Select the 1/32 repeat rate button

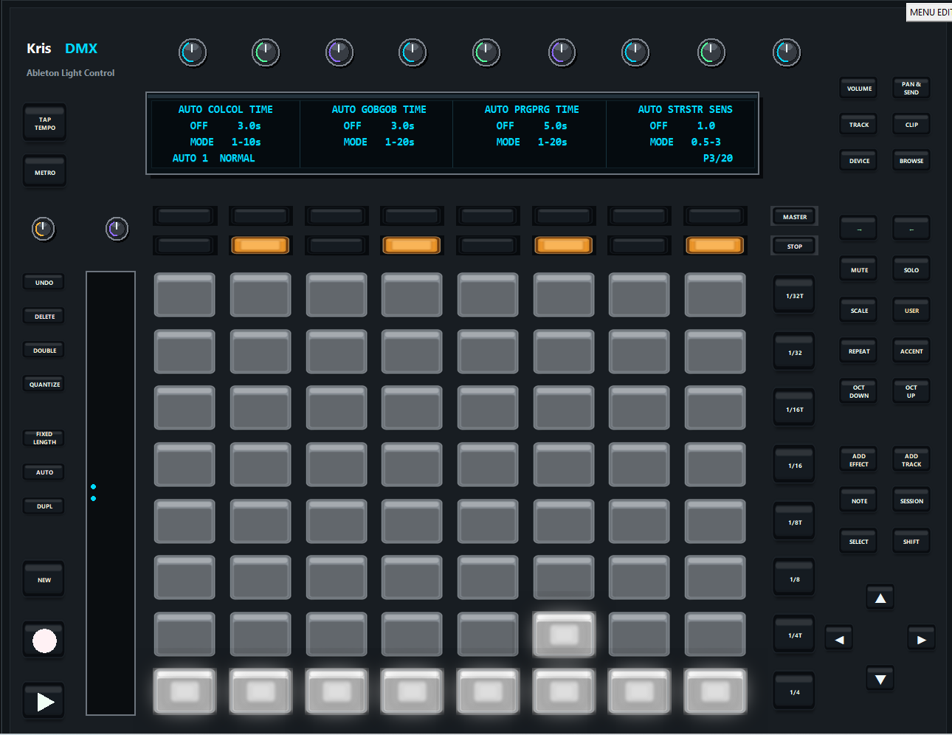tap(794, 353)
